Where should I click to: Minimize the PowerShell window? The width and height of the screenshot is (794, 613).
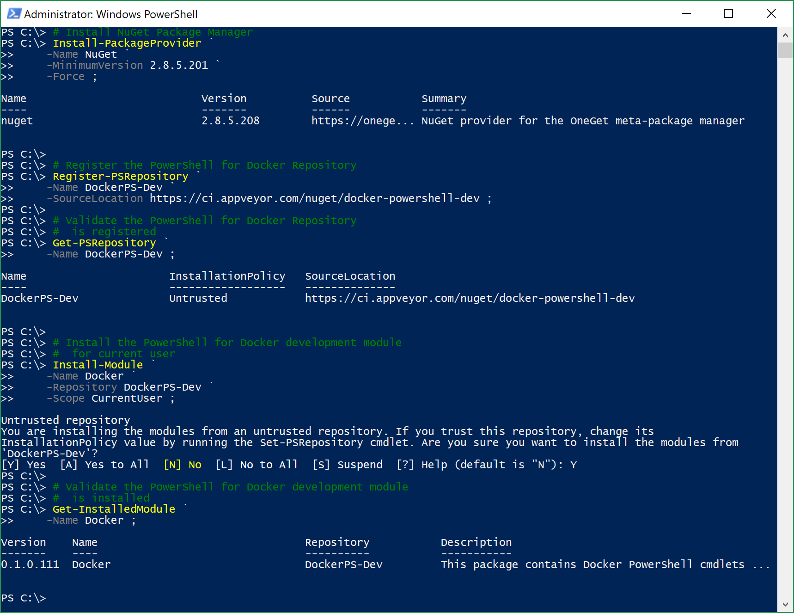686,14
